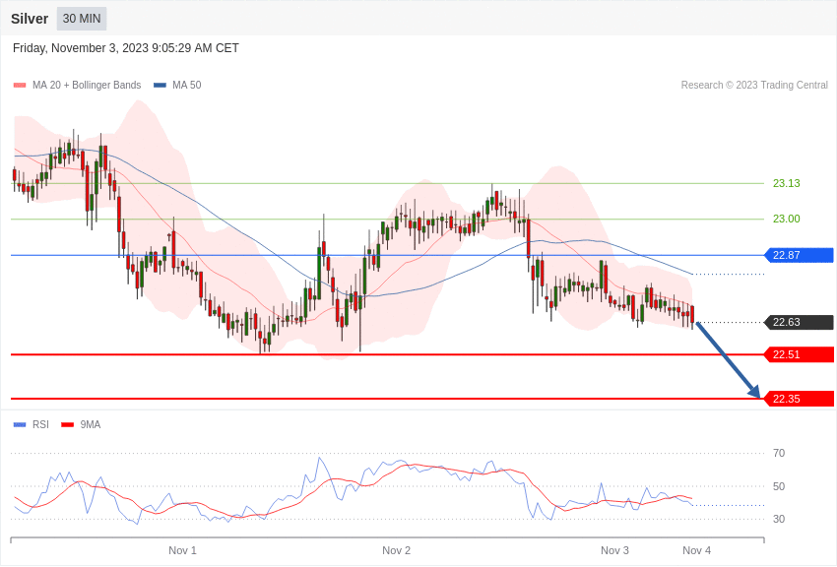Click the date and time stamp text
837x567 pixels.
pos(125,48)
